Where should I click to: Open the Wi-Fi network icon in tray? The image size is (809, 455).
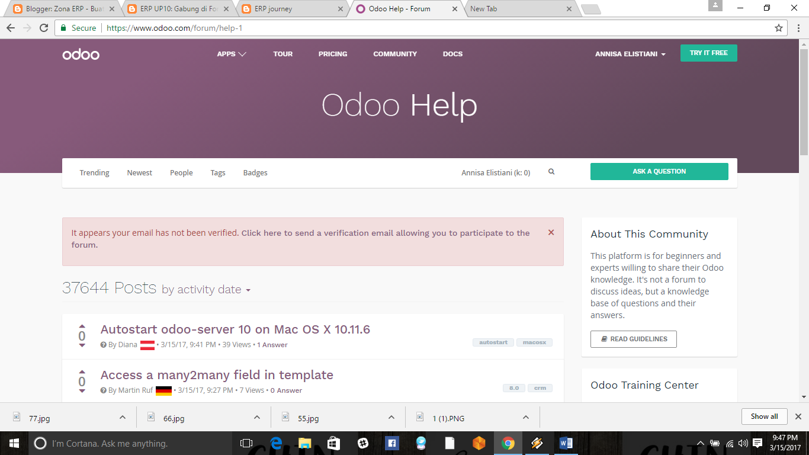(729, 443)
